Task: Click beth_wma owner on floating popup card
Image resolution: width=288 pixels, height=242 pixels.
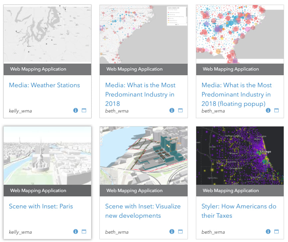Action: 213,111
